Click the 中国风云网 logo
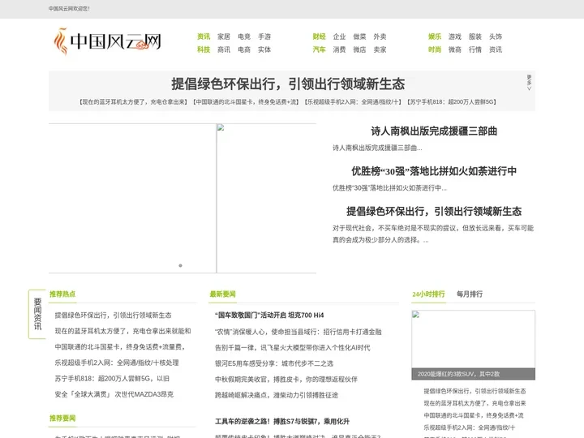Image resolution: width=584 pixels, height=438 pixels. [x=107, y=41]
